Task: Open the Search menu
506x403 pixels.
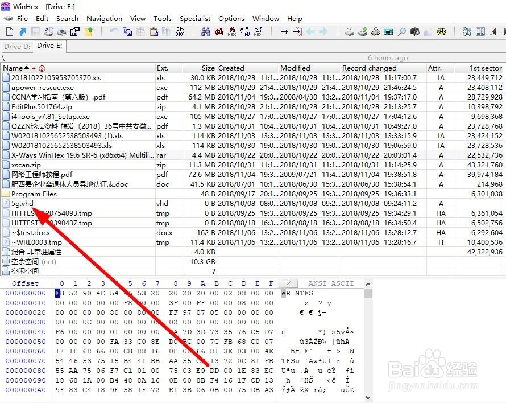Action: click(x=67, y=19)
